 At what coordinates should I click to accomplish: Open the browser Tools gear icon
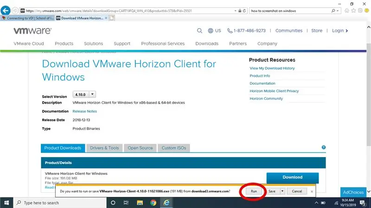tap(360, 11)
